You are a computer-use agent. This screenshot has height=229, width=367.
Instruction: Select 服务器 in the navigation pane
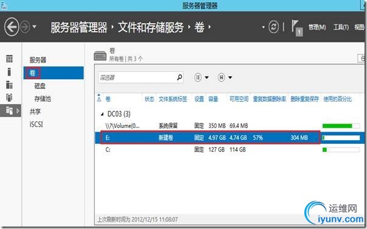click(38, 60)
